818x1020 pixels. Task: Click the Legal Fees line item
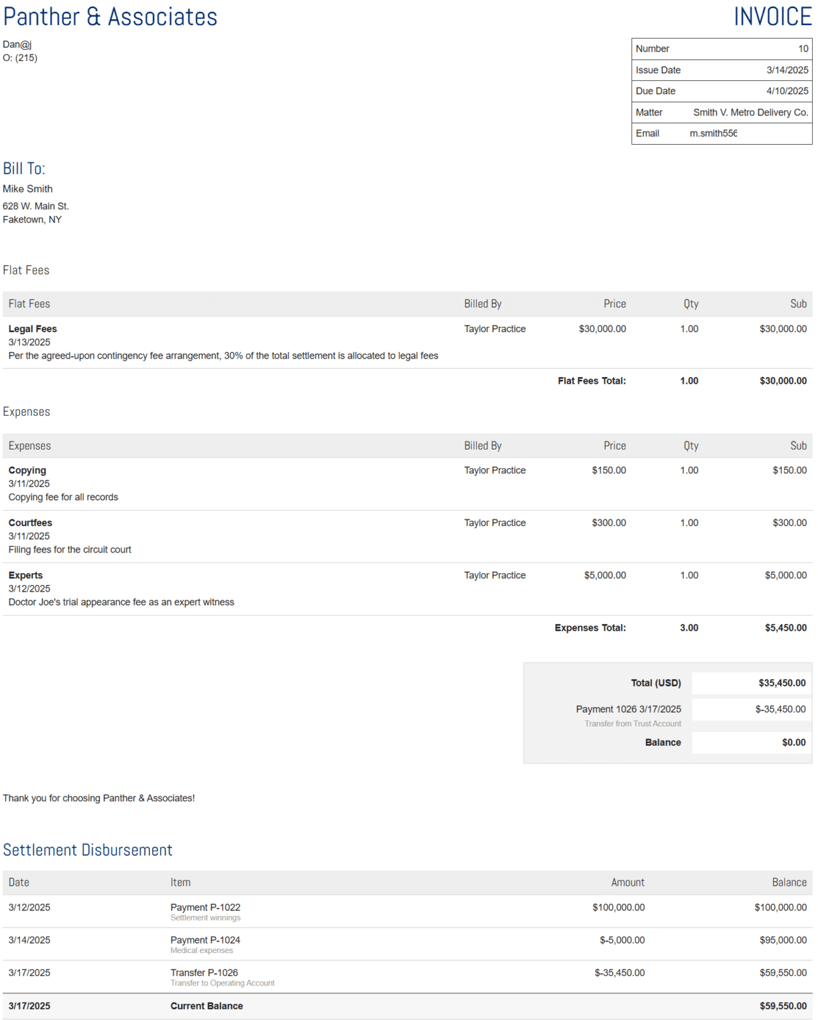33,329
